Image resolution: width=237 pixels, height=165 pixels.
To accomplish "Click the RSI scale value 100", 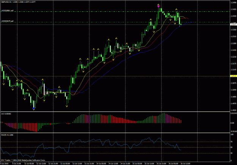I will [x=232, y=134].
